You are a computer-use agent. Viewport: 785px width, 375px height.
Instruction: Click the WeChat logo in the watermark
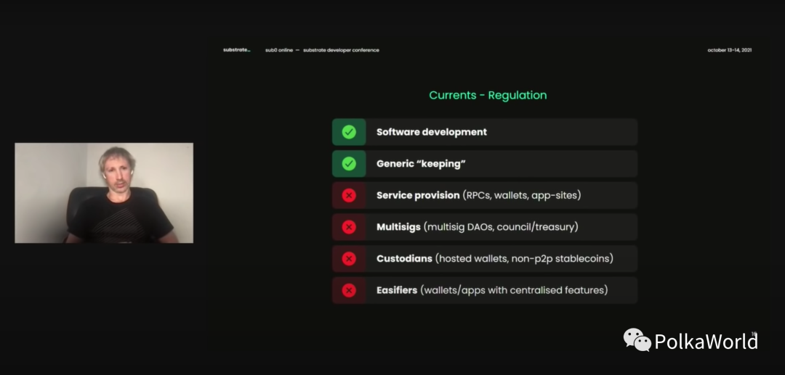tap(637, 339)
